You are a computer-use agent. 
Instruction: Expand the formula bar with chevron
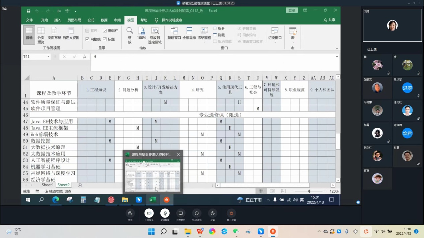click(x=337, y=57)
